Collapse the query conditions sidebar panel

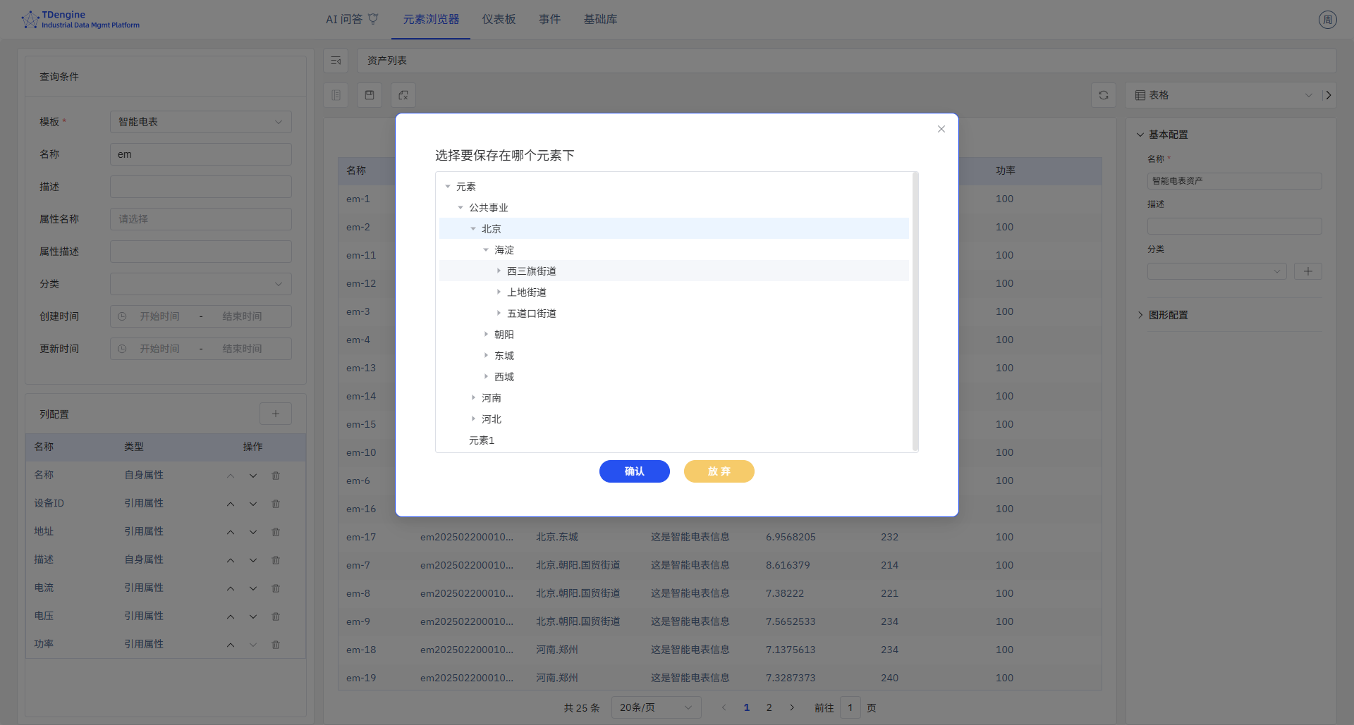(336, 61)
